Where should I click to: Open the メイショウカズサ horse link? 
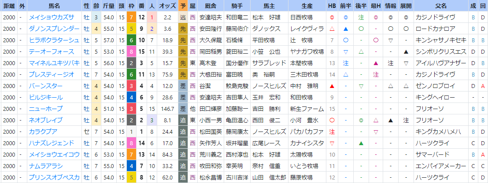[52, 18]
